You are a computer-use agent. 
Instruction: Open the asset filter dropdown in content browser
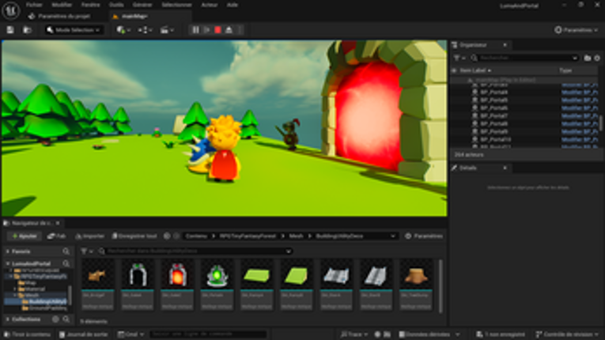(87, 251)
